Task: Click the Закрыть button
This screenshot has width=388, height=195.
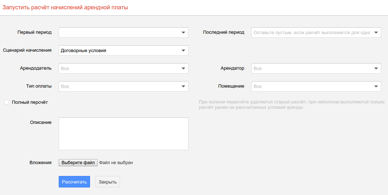Action: pyautogui.click(x=108, y=182)
